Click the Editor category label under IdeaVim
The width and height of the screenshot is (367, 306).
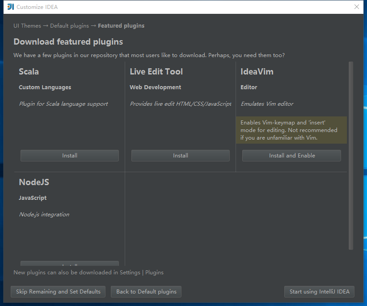click(249, 87)
